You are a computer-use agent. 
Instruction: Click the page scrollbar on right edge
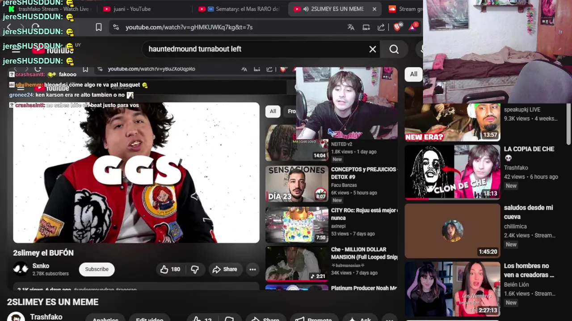568,124
